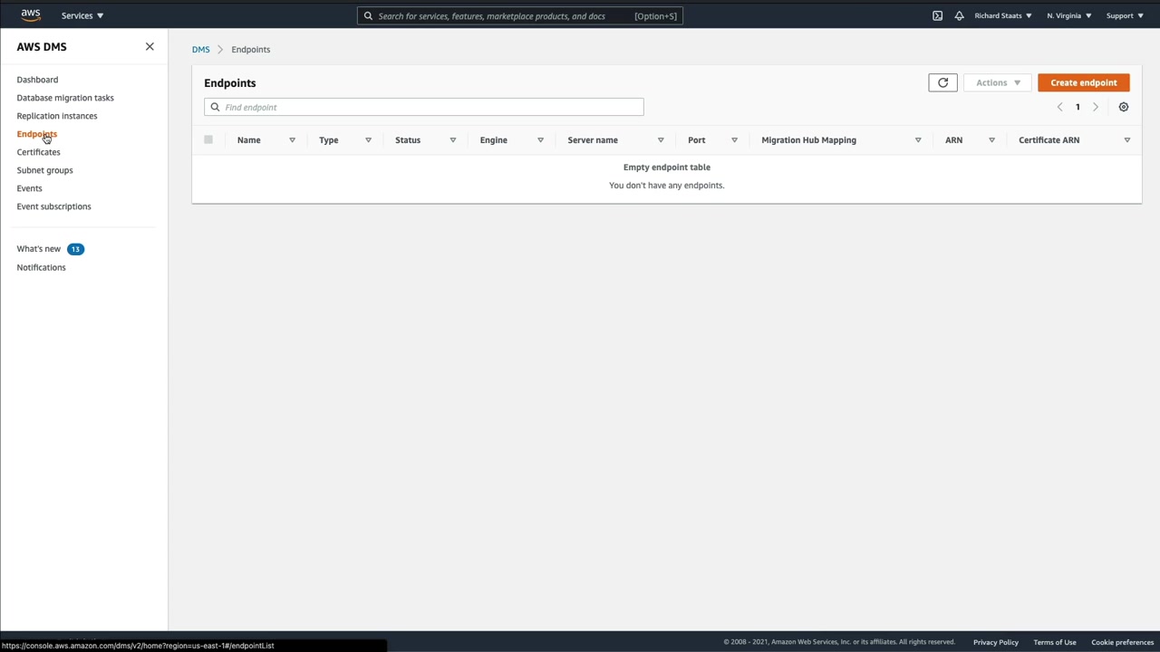The width and height of the screenshot is (1160, 652).
Task: Refresh the endpoints list
Action: click(x=942, y=82)
